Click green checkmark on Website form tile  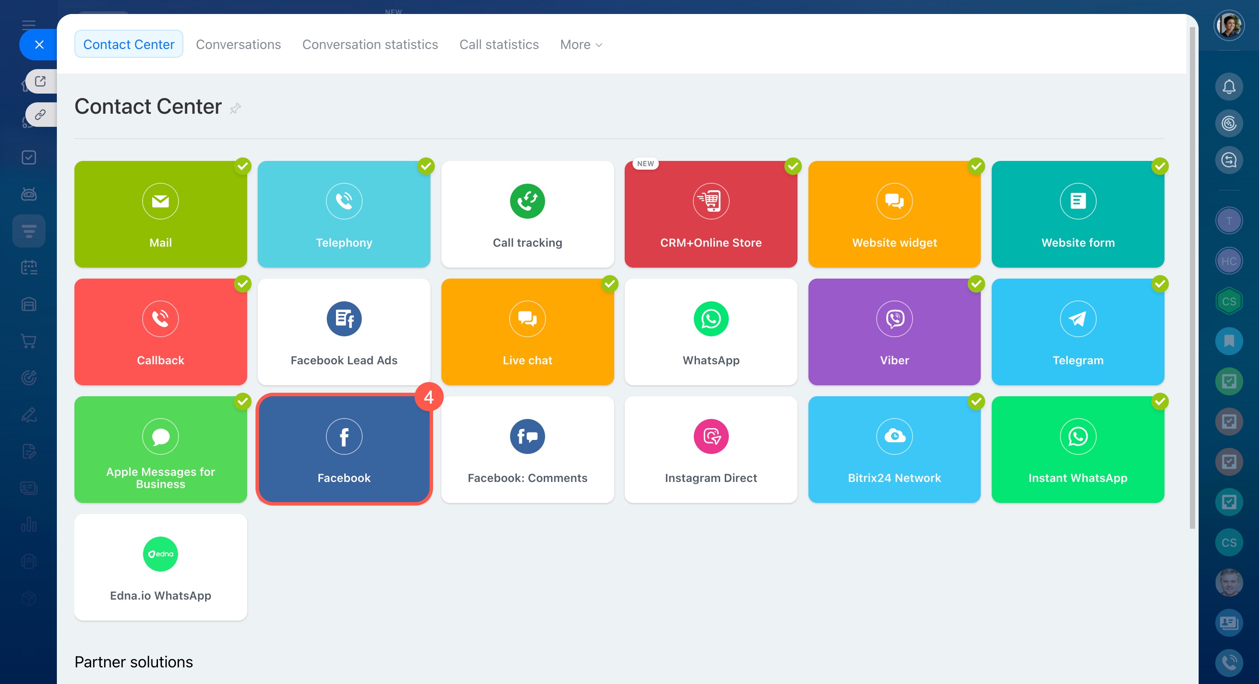1159,167
